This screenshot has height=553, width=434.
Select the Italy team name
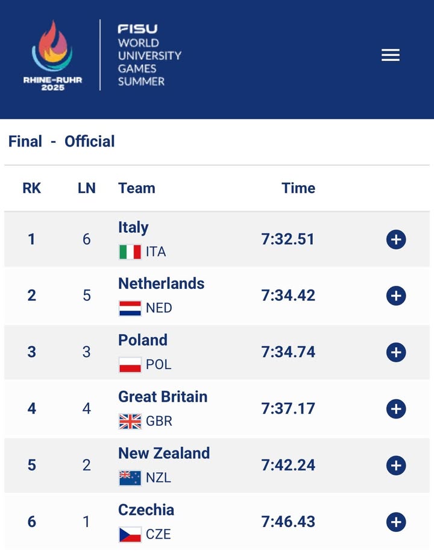tap(133, 227)
